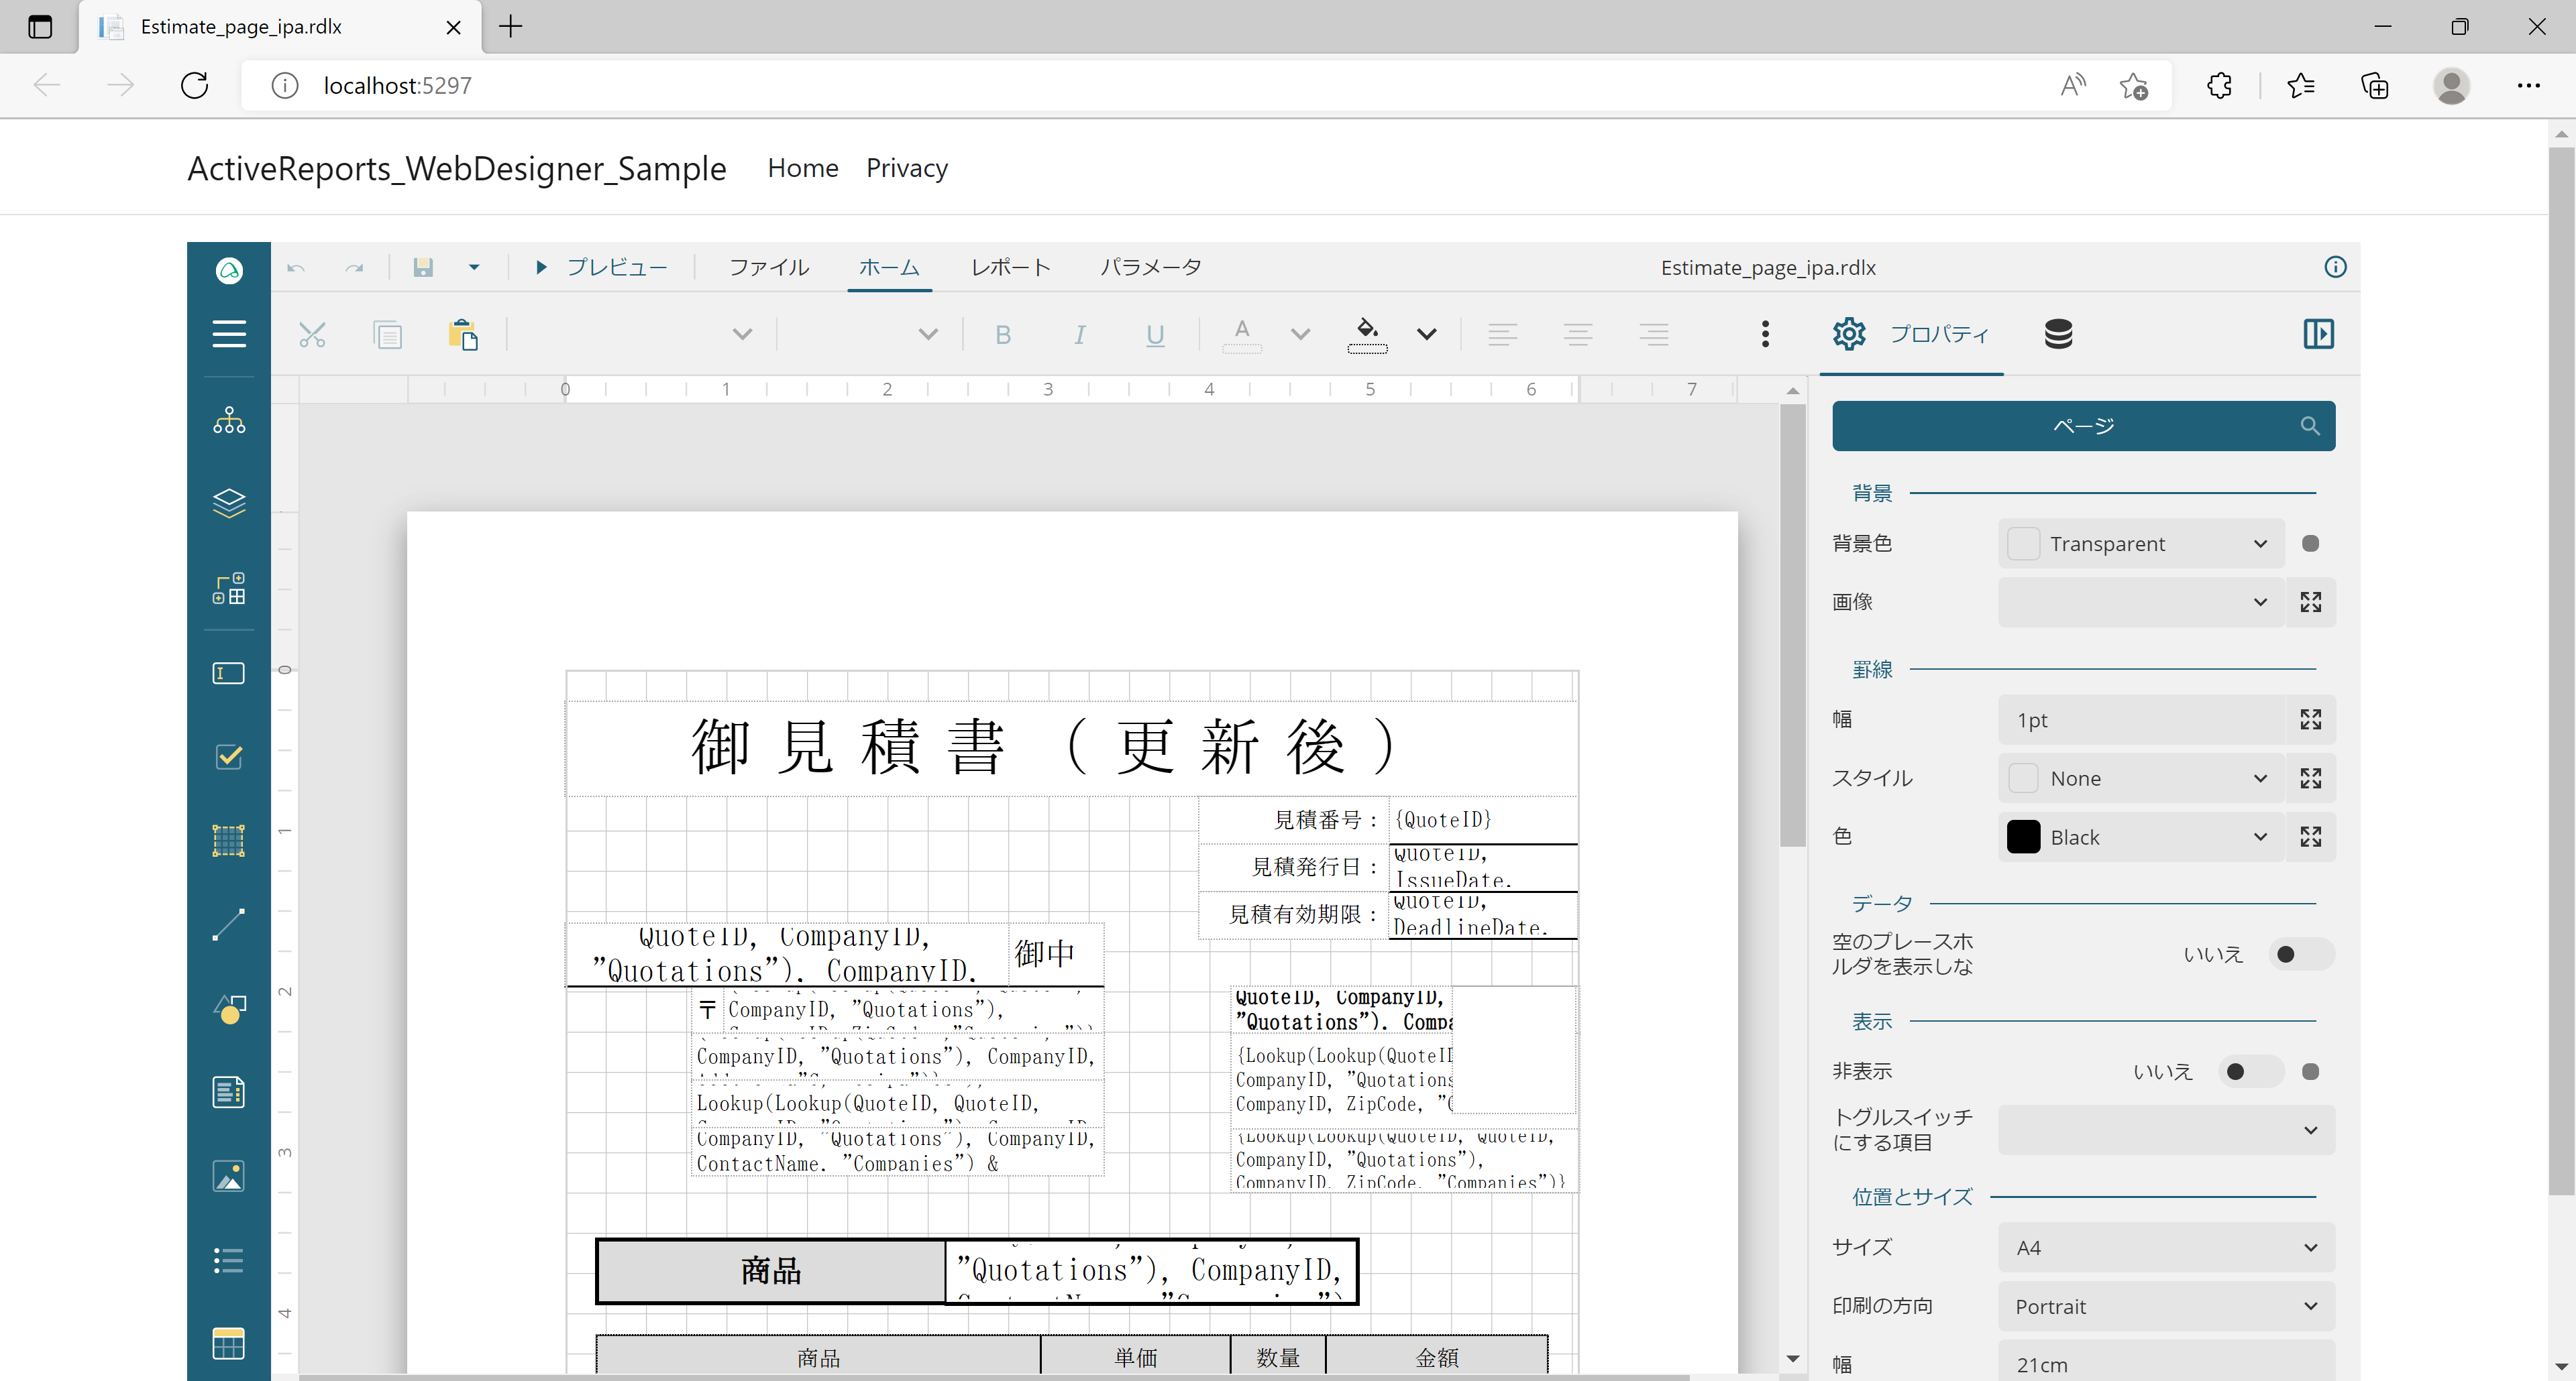The image size is (2576, 1381).
Task: Expand the 罫線 幅 property editor
Action: pyautogui.click(x=2310, y=719)
